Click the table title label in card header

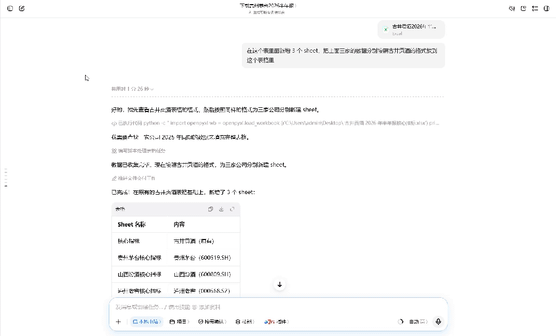pyautogui.click(x=120, y=209)
